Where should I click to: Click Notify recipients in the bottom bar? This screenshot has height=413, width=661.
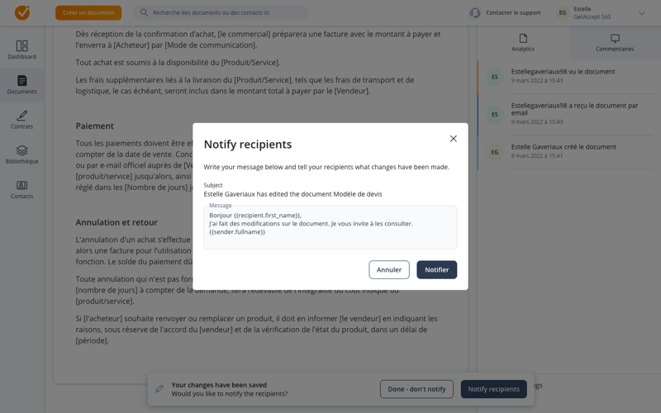(493, 389)
